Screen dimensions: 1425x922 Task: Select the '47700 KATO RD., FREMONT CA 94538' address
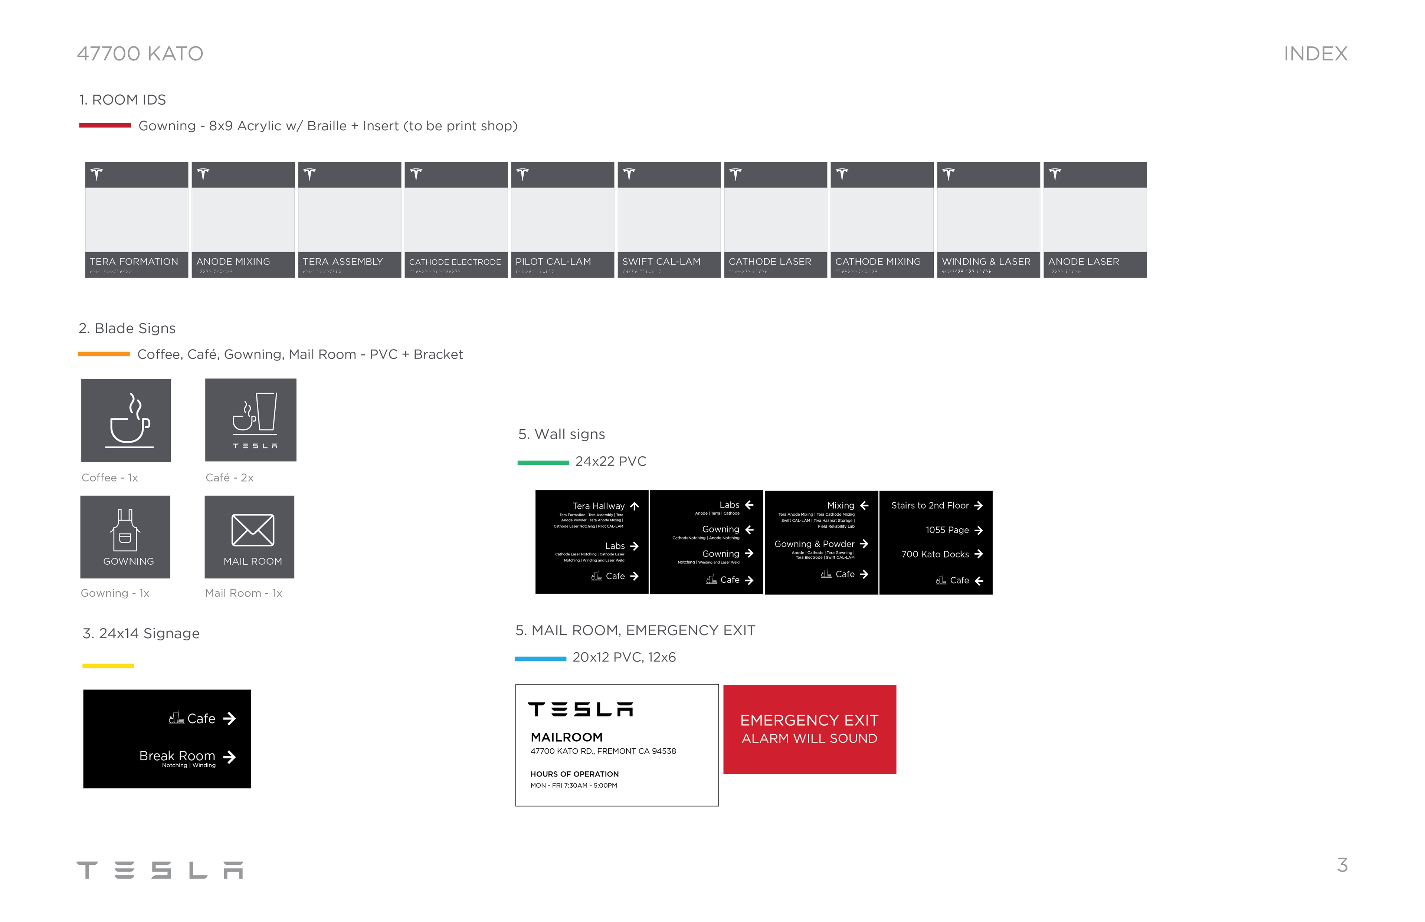pos(603,751)
